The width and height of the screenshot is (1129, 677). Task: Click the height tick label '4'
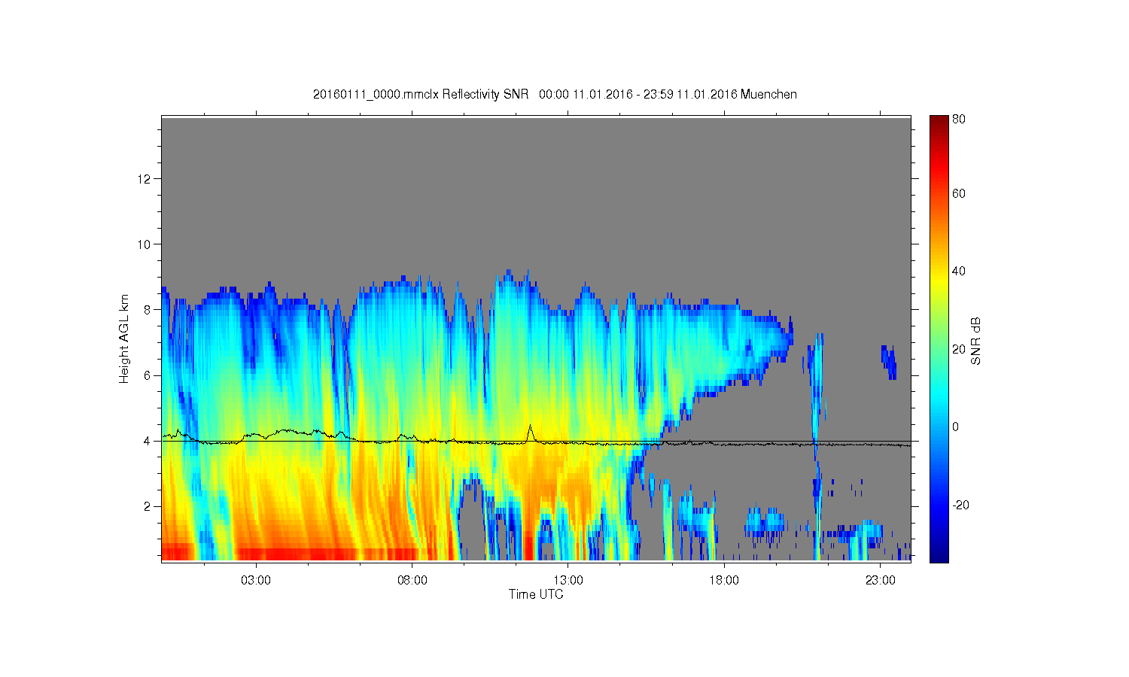[146, 441]
